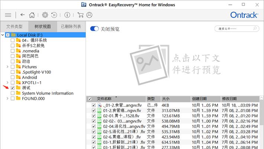Click the search magnifier icon
This screenshot has height=149, width=264.
coord(255,28)
